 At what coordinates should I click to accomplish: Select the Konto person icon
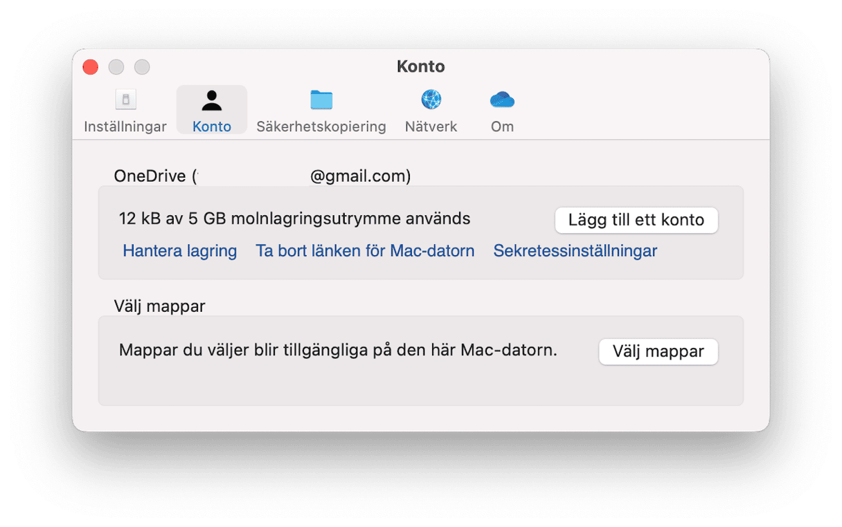(212, 100)
